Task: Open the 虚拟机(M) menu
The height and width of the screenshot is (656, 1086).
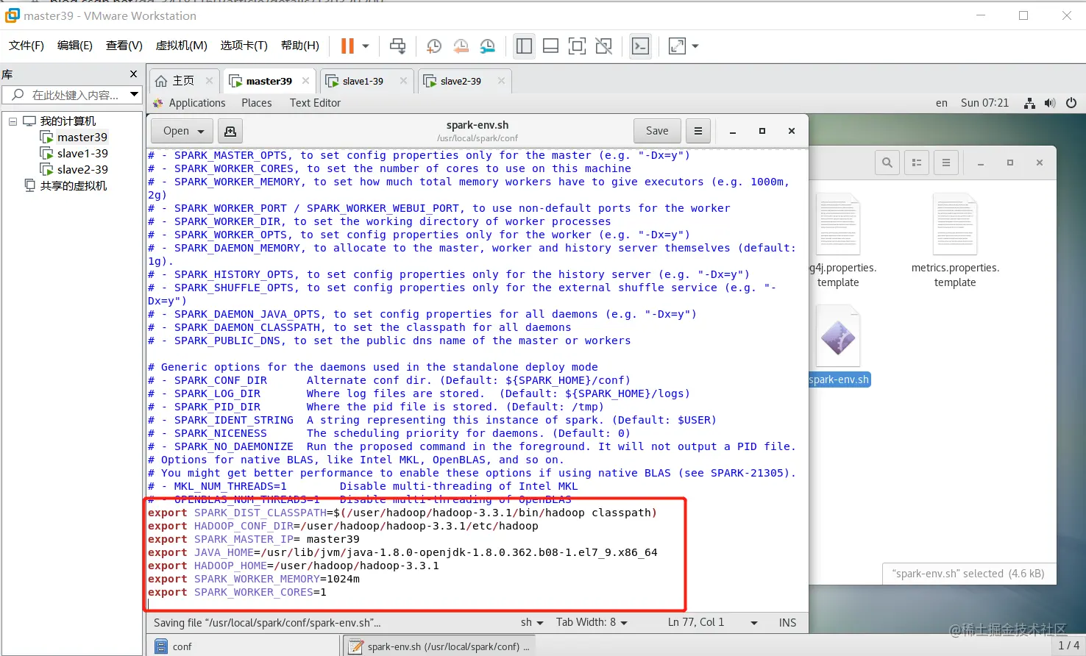Action: [x=182, y=46]
